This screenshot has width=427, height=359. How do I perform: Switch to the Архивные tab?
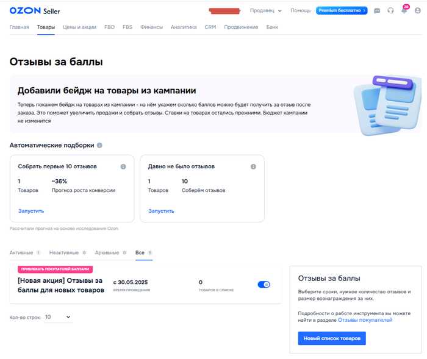pyautogui.click(x=110, y=252)
